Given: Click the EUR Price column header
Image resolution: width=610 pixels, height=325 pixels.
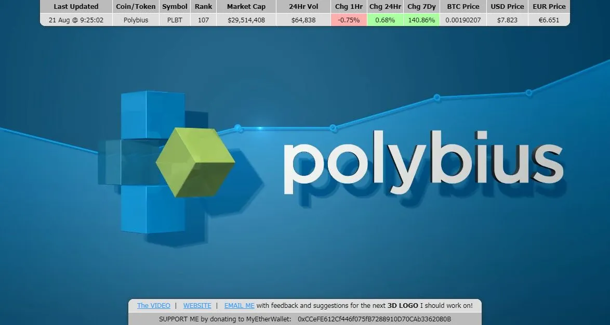Looking at the screenshot, I should 549,7.
